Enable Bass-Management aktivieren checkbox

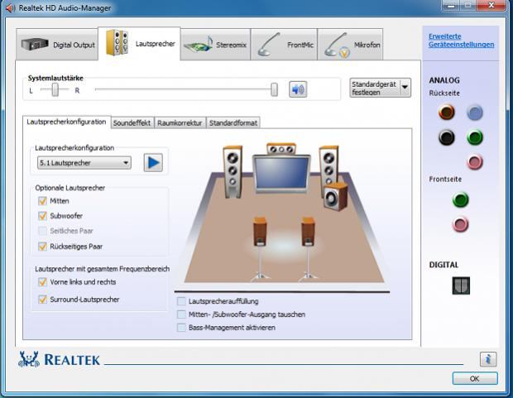pos(181,328)
